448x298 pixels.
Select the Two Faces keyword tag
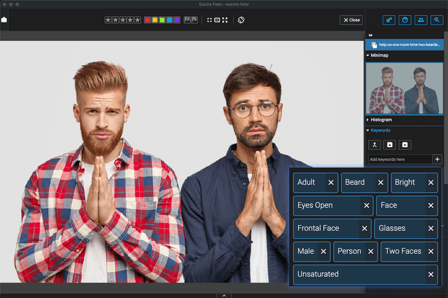coord(403,251)
